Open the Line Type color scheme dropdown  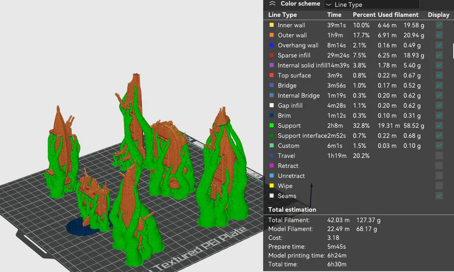pyautogui.click(x=372, y=5)
